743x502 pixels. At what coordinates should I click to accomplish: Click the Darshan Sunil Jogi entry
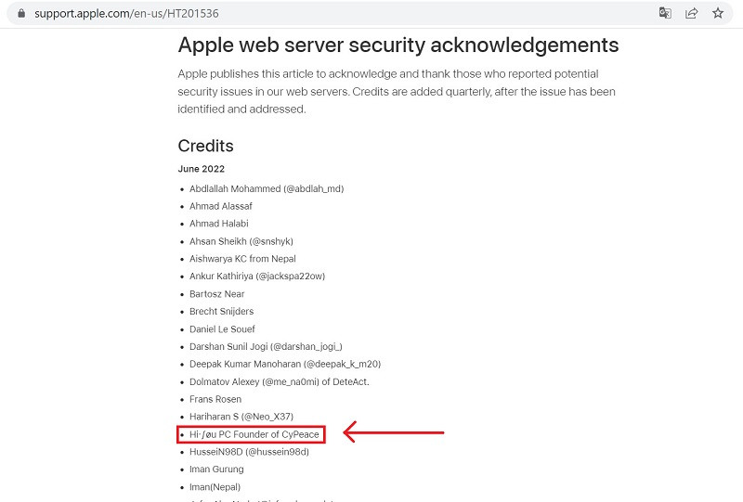pyautogui.click(x=266, y=347)
